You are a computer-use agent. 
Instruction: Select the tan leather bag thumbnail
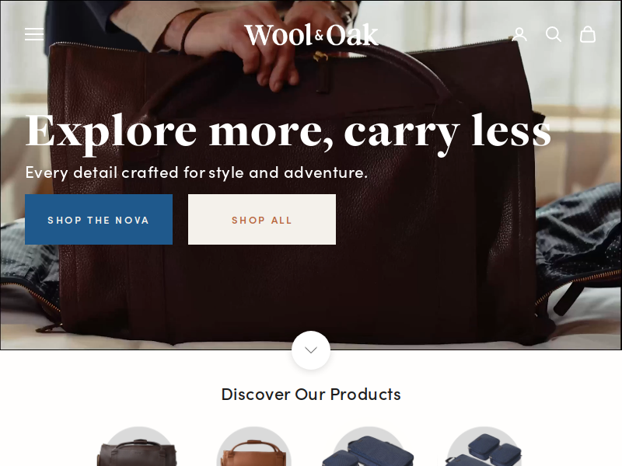(x=254, y=447)
